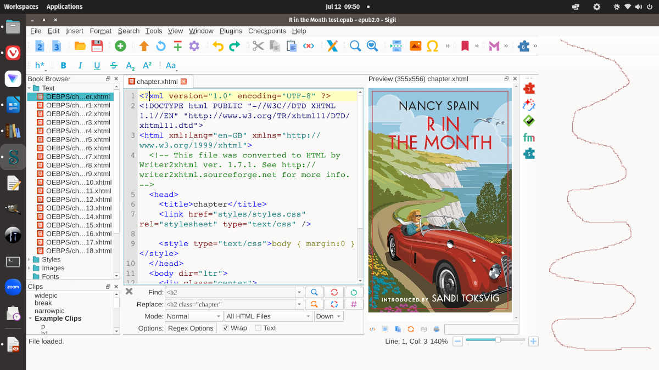
Task: Open Insert Special Character omega icon
Action: pos(432,46)
